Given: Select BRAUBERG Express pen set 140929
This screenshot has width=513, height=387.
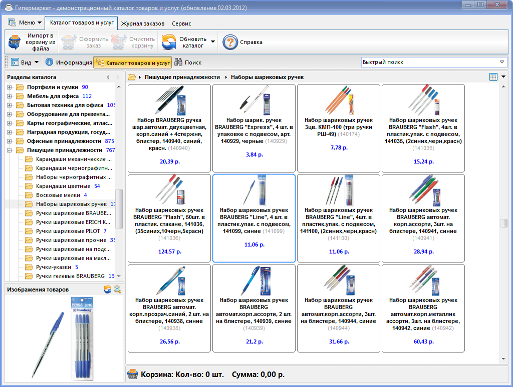Looking at the screenshot, I should [254, 128].
